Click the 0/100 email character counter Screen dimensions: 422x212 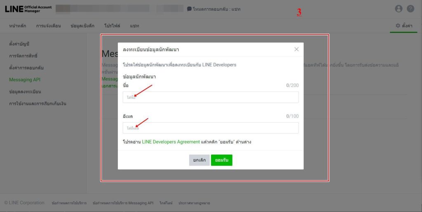[x=292, y=116]
